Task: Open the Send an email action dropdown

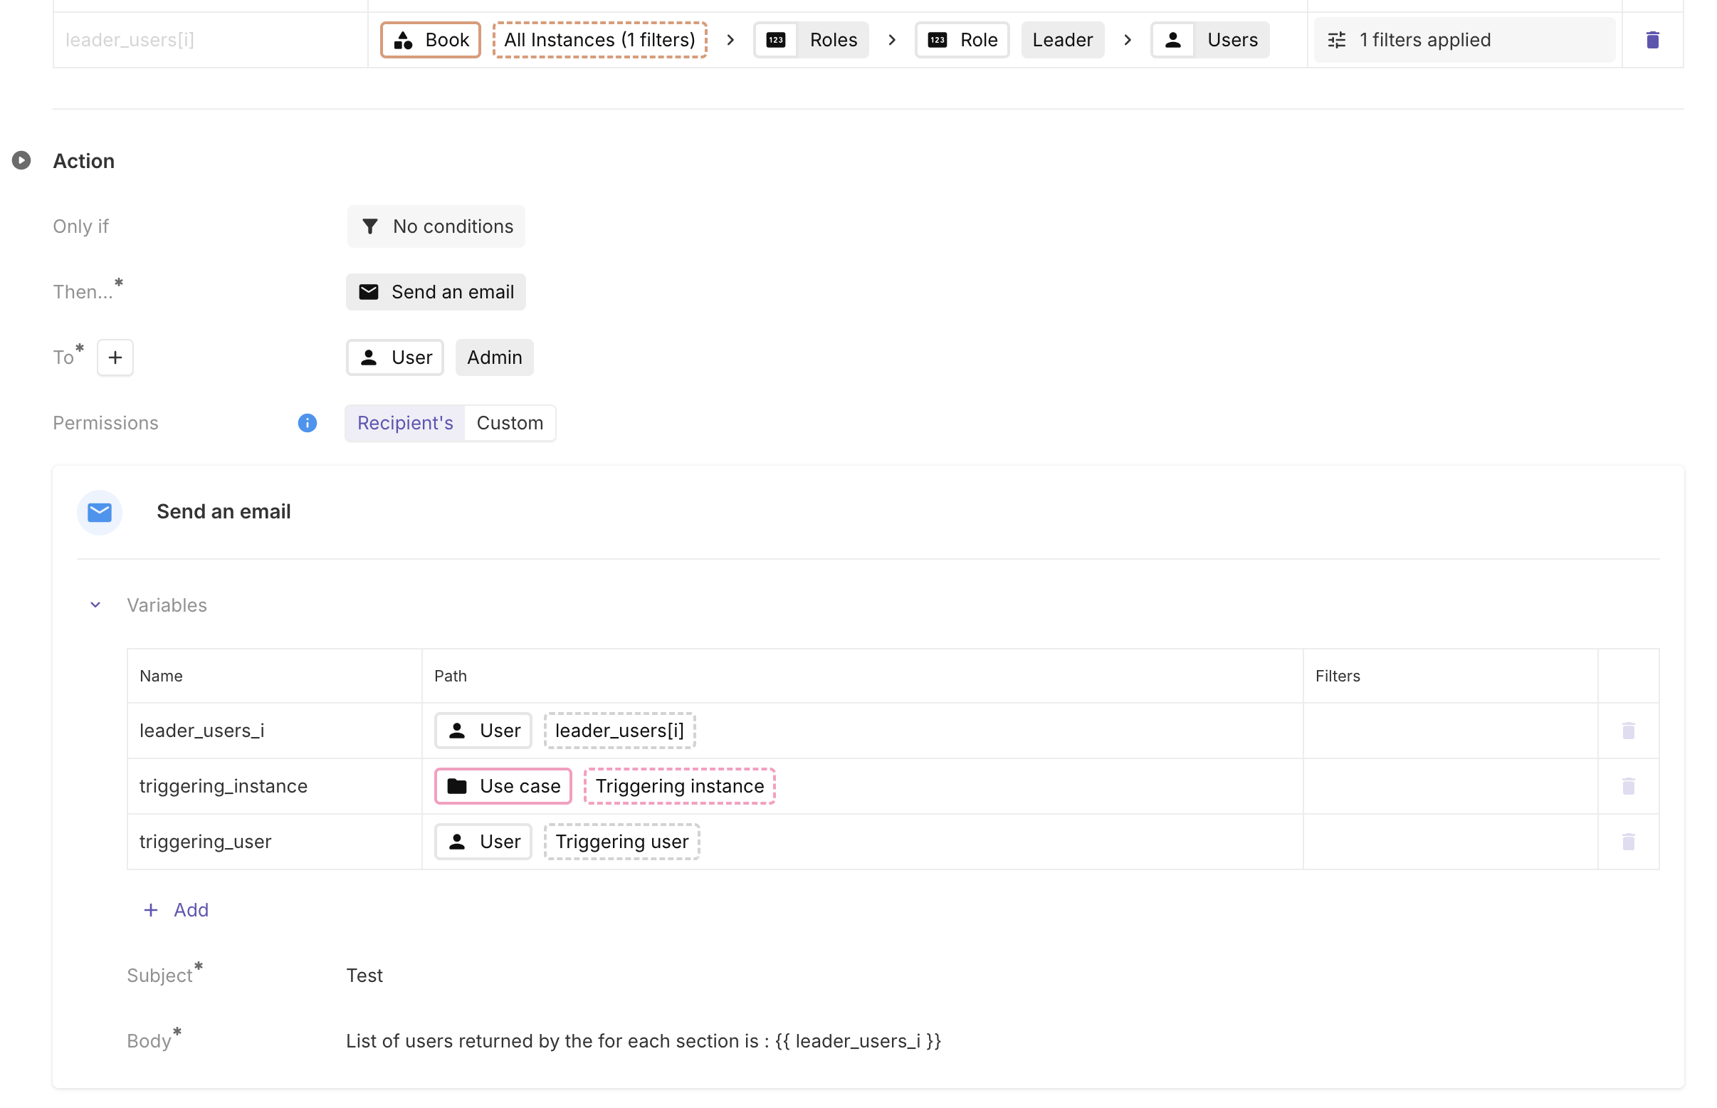Action: [436, 292]
